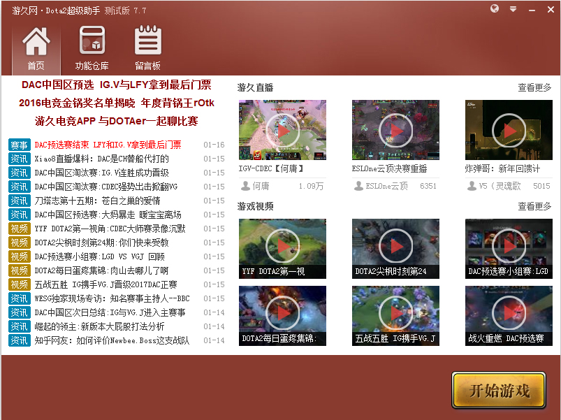The image size is (561, 420).
Task: Click streamer avatar icon beside V5（灵魂歌
Action: click(472, 186)
